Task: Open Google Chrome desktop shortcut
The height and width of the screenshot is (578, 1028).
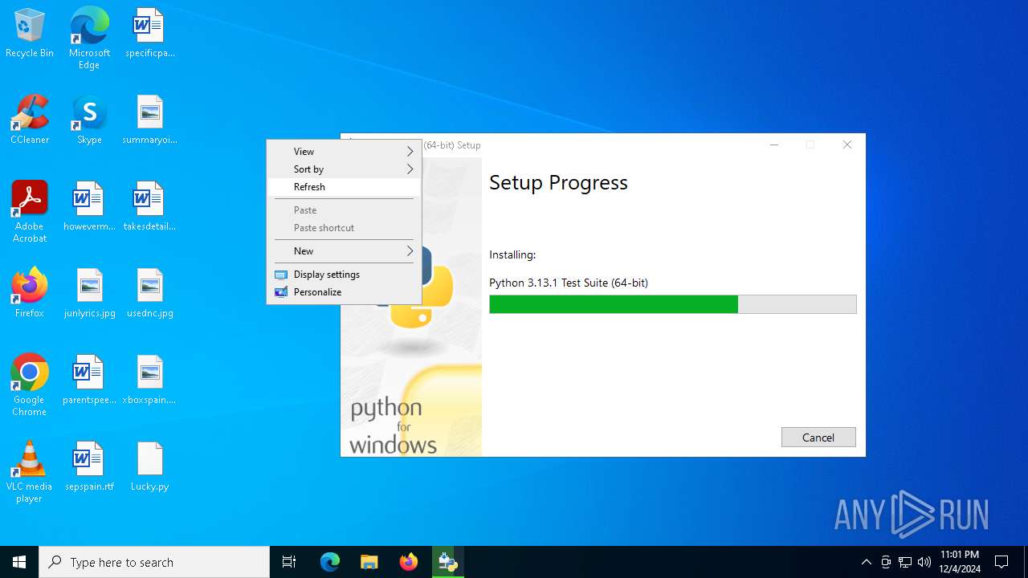Action: click(x=30, y=385)
